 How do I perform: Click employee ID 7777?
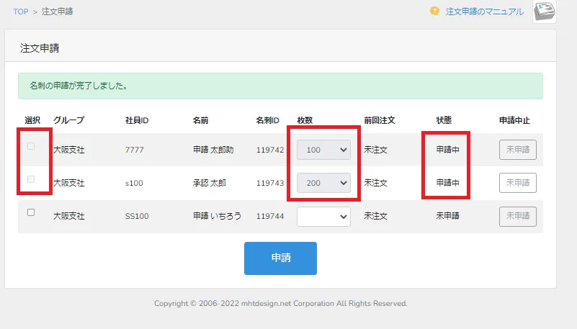134,150
